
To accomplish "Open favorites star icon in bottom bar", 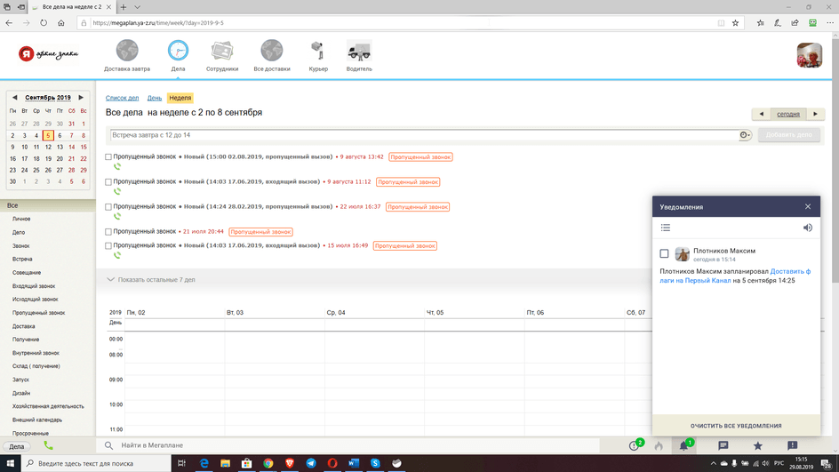I will (x=757, y=445).
